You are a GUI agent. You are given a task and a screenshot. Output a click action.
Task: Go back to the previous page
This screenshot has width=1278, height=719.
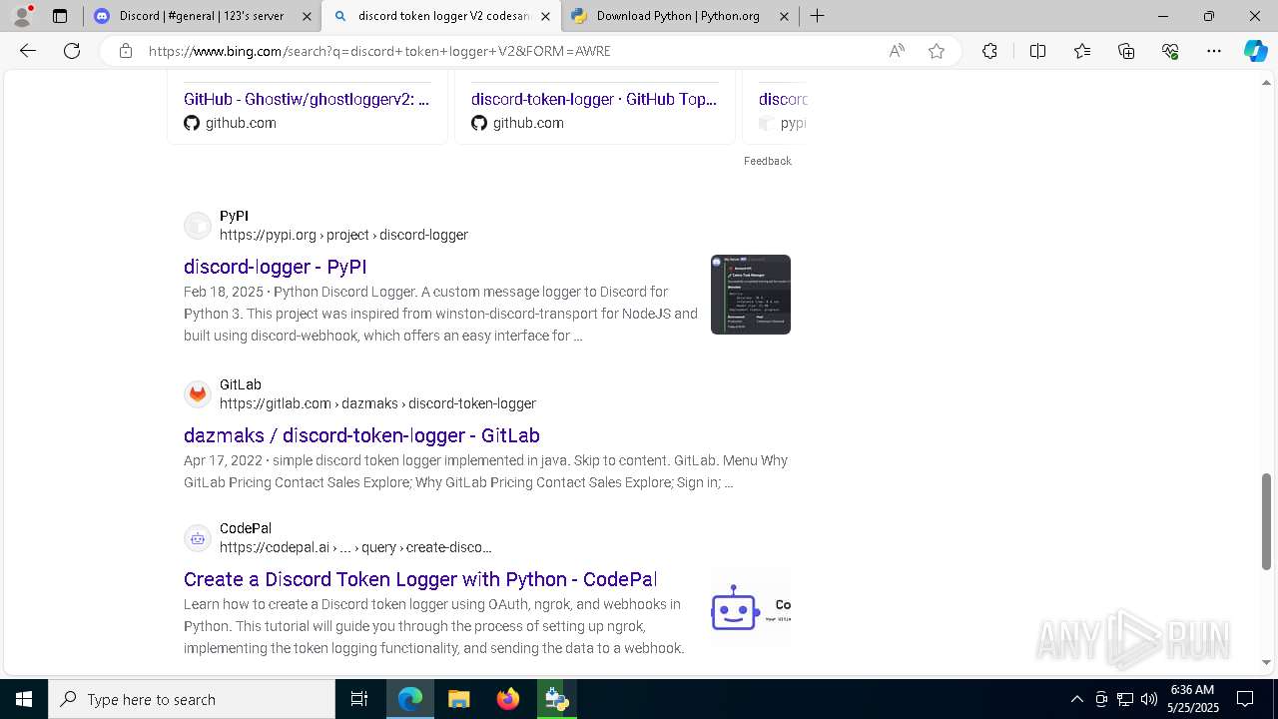point(28,51)
